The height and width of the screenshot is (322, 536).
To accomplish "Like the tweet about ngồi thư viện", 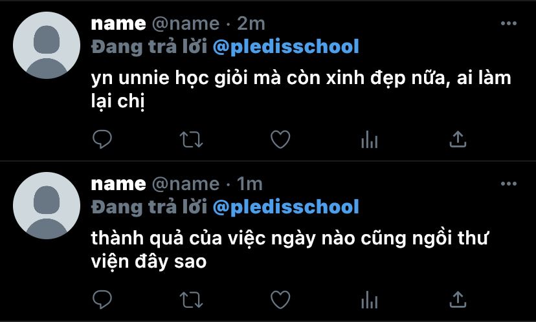I will coord(280,300).
